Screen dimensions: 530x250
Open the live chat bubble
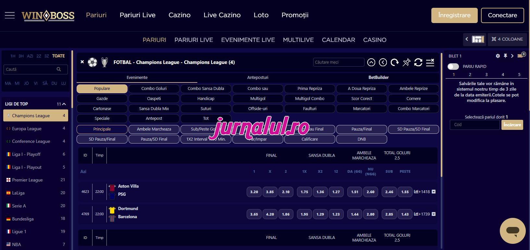[513, 231]
